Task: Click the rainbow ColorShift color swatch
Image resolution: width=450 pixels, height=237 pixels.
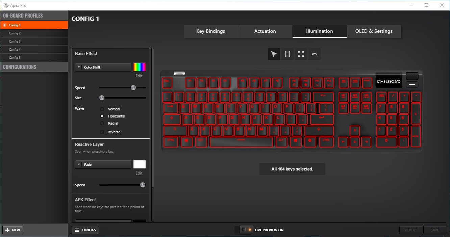Action: pos(140,67)
